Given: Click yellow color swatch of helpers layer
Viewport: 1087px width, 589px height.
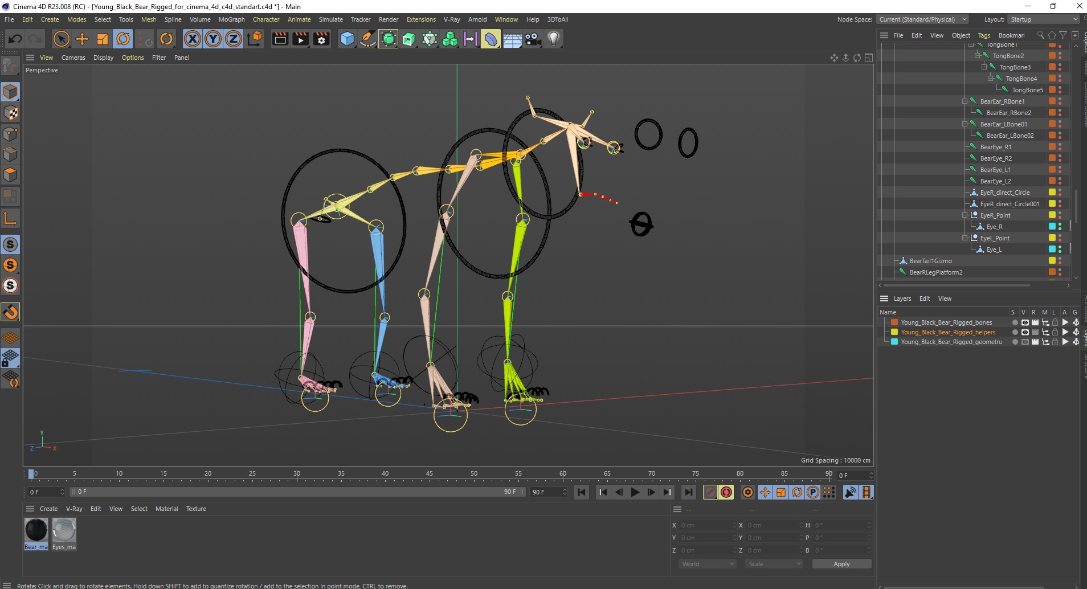Looking at the screenshot, I should pos(894,332).
